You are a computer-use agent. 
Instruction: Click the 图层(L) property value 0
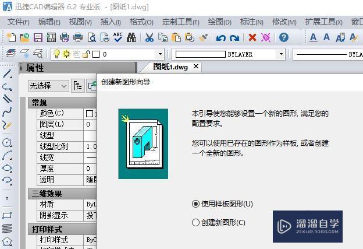point(90,124)
